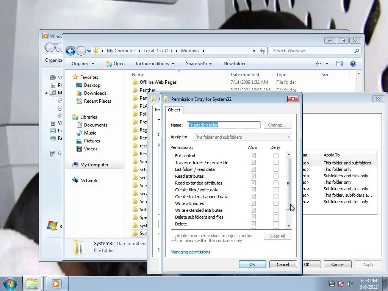
Task: Check Deny for Write attributes
Action: pyautogui.click(x=276, y=203)
